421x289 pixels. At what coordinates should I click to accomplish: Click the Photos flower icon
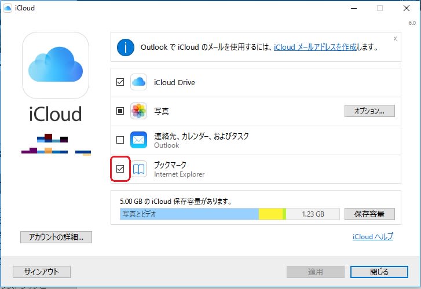point(138,111)
